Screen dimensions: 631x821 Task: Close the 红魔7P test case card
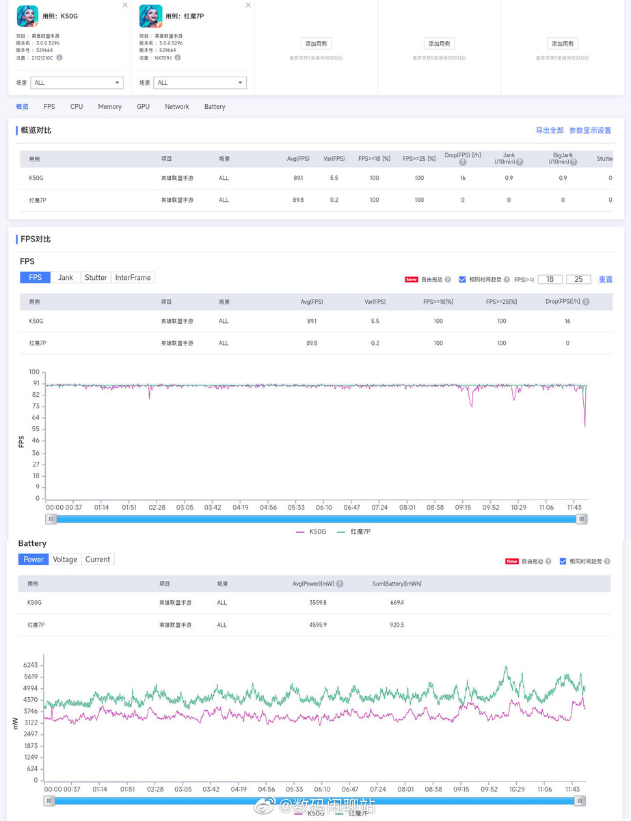point(247,5)
